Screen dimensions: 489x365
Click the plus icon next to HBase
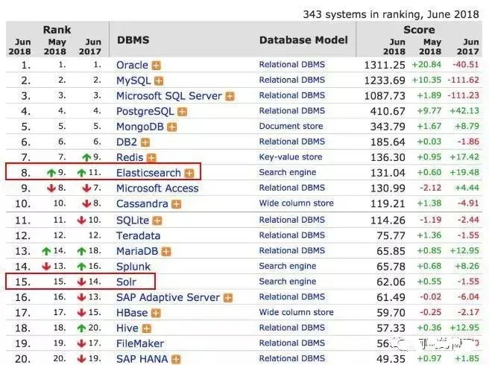click(156, 314)
